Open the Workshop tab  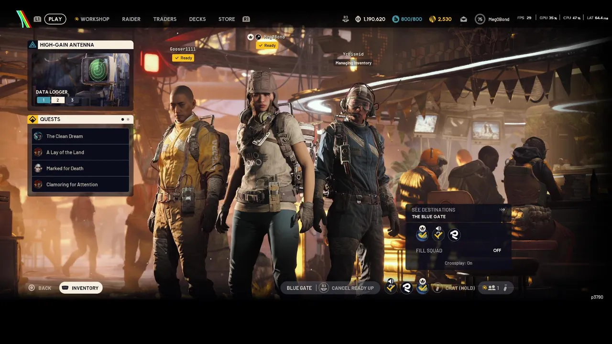click(x=95, y=19)
